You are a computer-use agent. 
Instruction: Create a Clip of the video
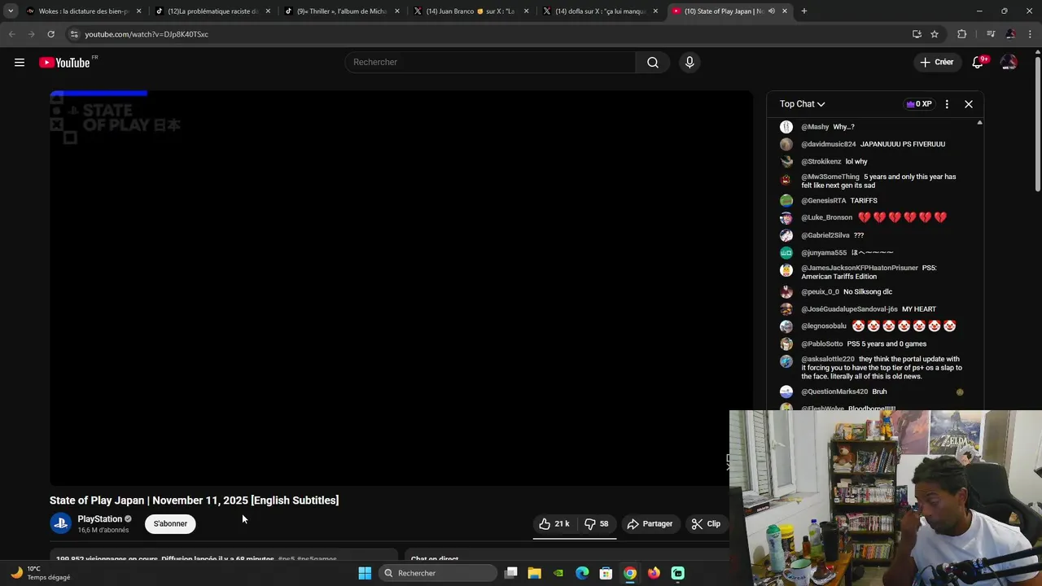click(706, 523)
